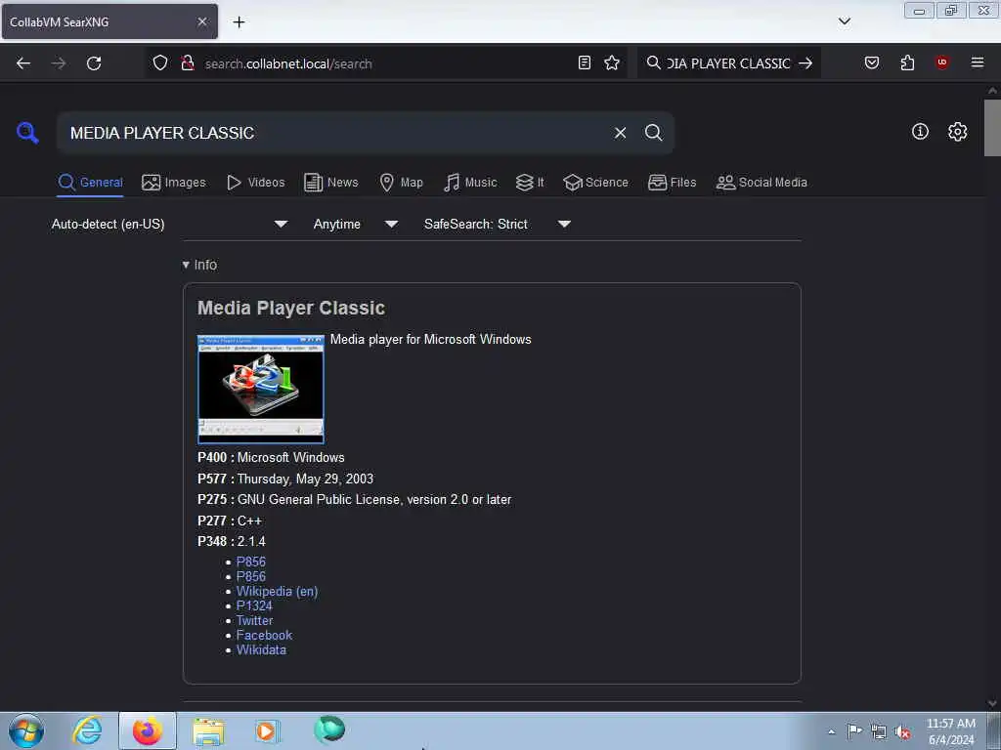Open SearXNG preferences gear icon

tap(957, 132)
